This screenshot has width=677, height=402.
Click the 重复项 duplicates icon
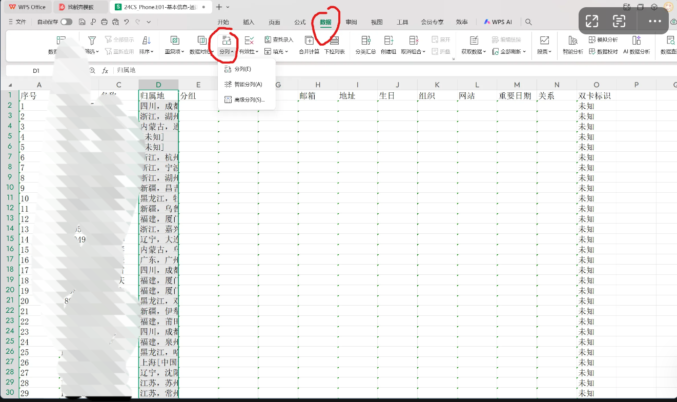pyautogui.click(x=174, y=40)
